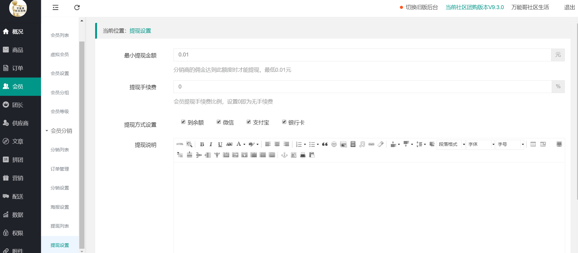This screenshot has width=578, height=253.
Task: Click the italic icon in the editor toolbar
Action: [211, 144]
